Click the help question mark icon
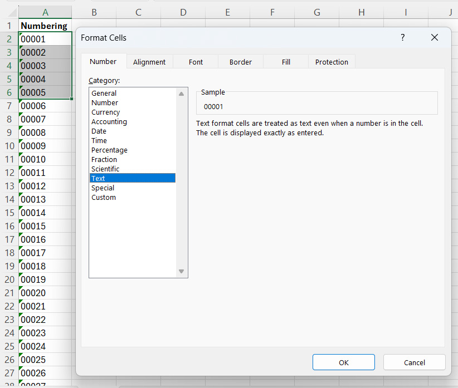 [x=403, y=37]
